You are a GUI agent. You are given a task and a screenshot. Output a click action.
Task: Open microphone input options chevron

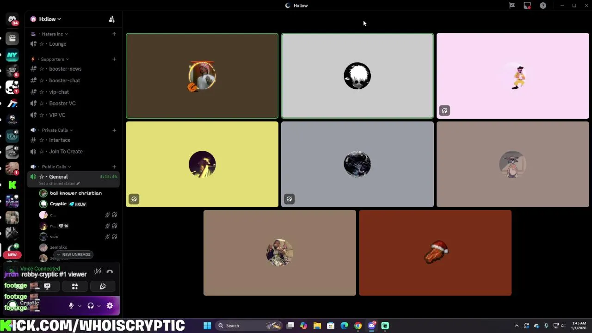(x=80, y=306)
